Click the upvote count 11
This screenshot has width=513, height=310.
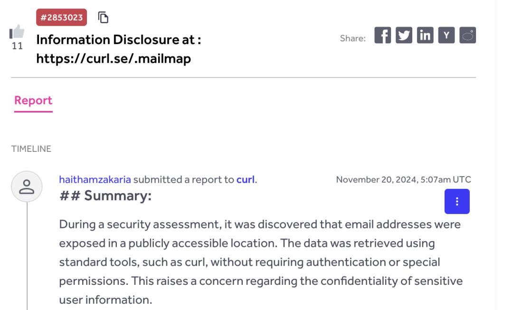[18, 46]
